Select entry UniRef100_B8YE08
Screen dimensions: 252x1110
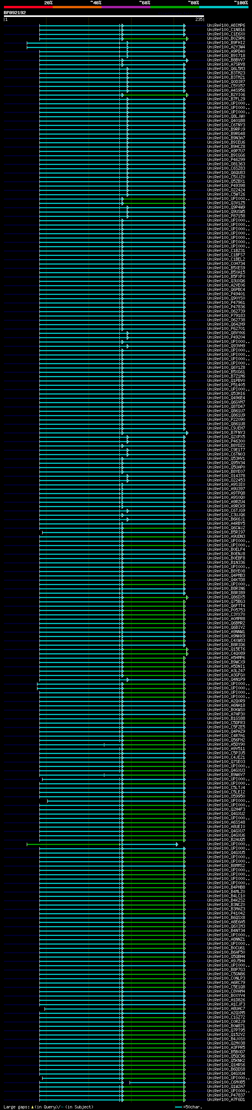[x=226, y=571]
